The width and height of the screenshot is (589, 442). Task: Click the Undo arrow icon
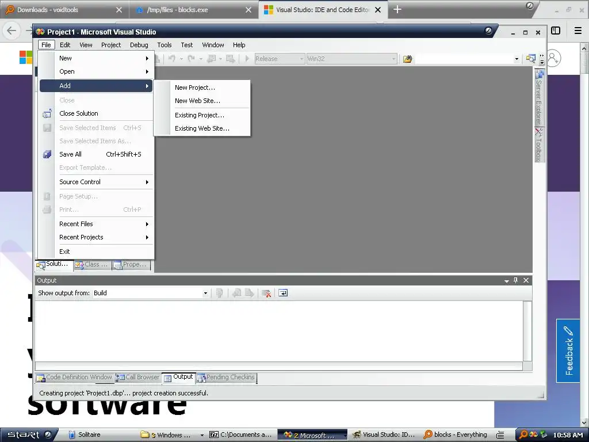pos(172,59)
